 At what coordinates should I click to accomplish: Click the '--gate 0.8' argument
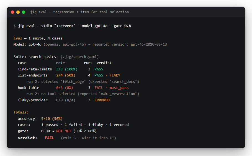tap(120, 26)
